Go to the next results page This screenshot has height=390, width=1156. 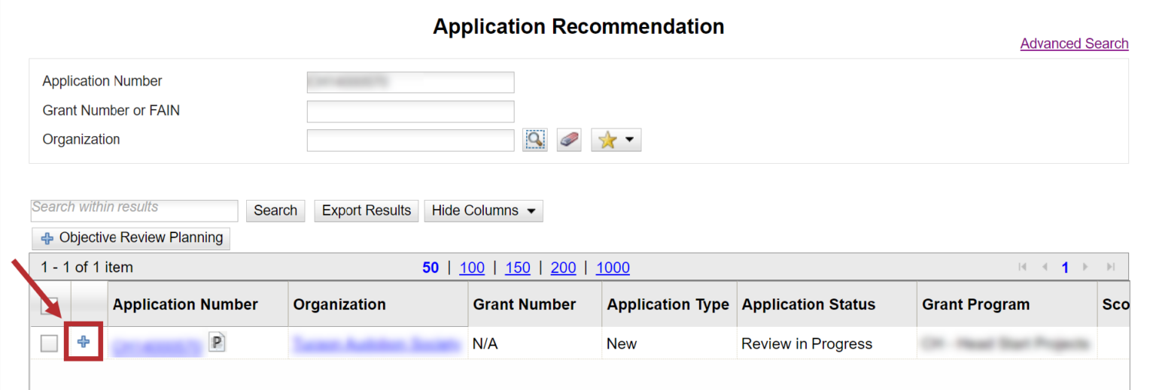(x=1085, y=268)
